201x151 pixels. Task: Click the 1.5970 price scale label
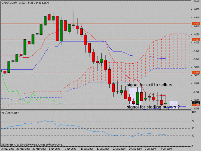[x=196, y=67]
